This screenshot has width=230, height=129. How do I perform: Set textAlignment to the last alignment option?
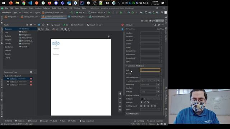coord(155,106)
